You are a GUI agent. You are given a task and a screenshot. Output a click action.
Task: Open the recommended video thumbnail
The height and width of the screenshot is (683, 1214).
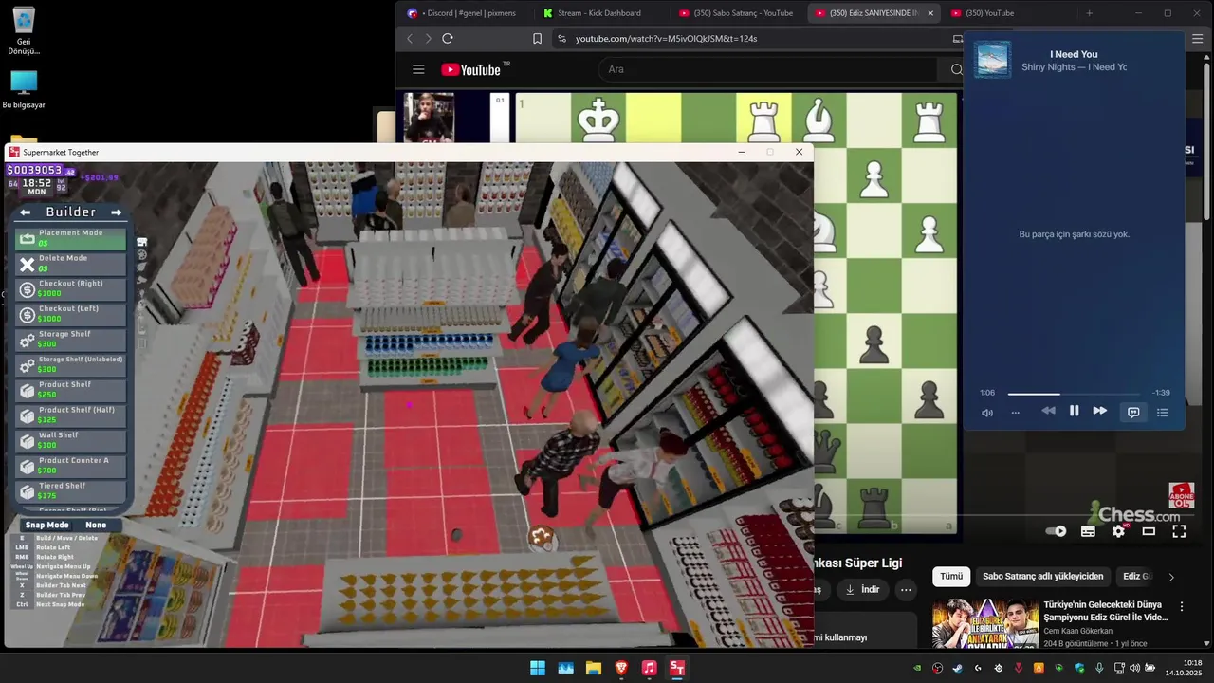pos(984,623)
